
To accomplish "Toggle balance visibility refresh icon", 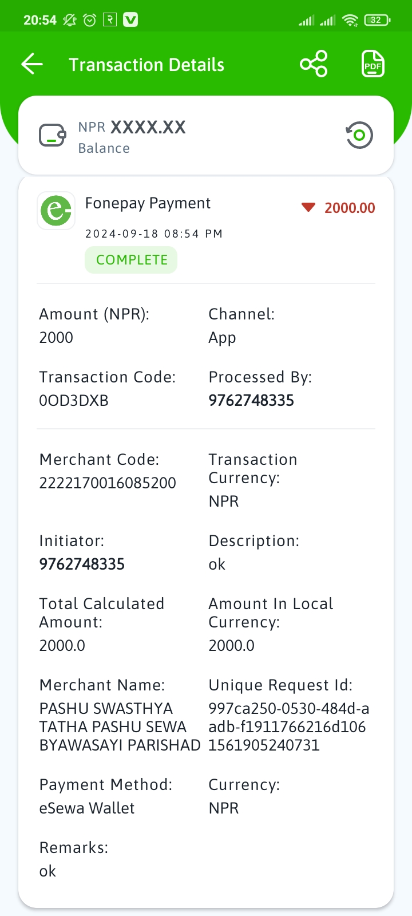I will pyautogui.click(x=359, y=135).
